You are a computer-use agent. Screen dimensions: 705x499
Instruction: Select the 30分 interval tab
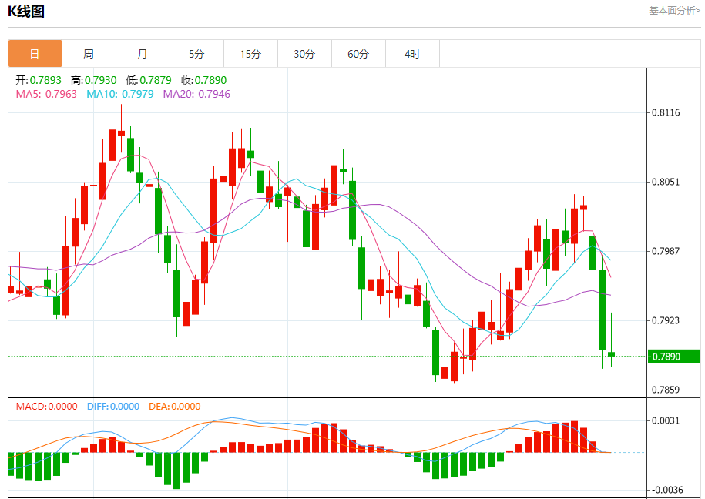click(305, 54)
